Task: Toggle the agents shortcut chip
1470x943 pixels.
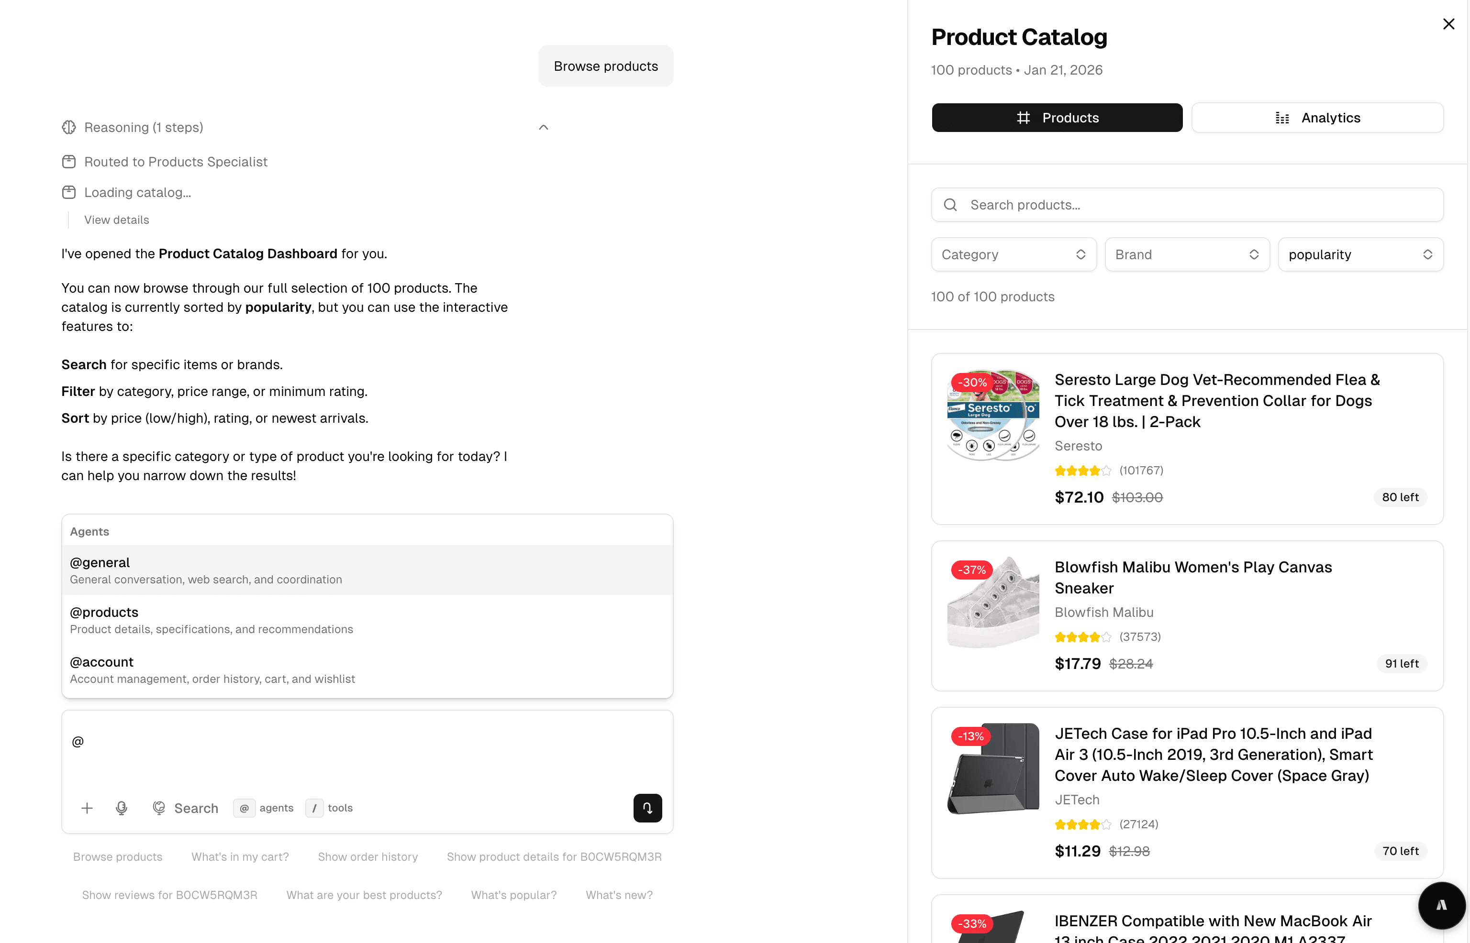Action: (264, 808)
